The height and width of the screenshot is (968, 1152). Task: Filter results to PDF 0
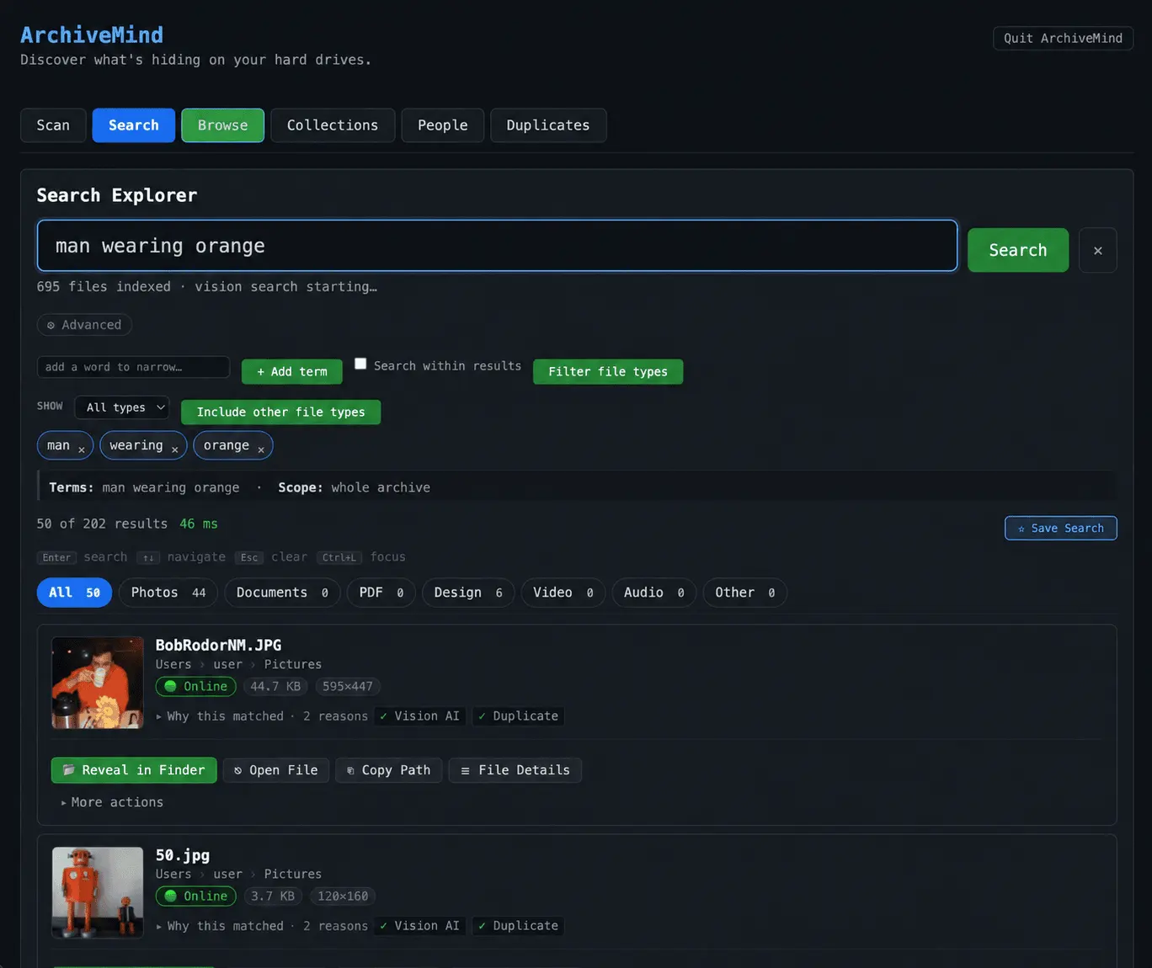(381, 593)
